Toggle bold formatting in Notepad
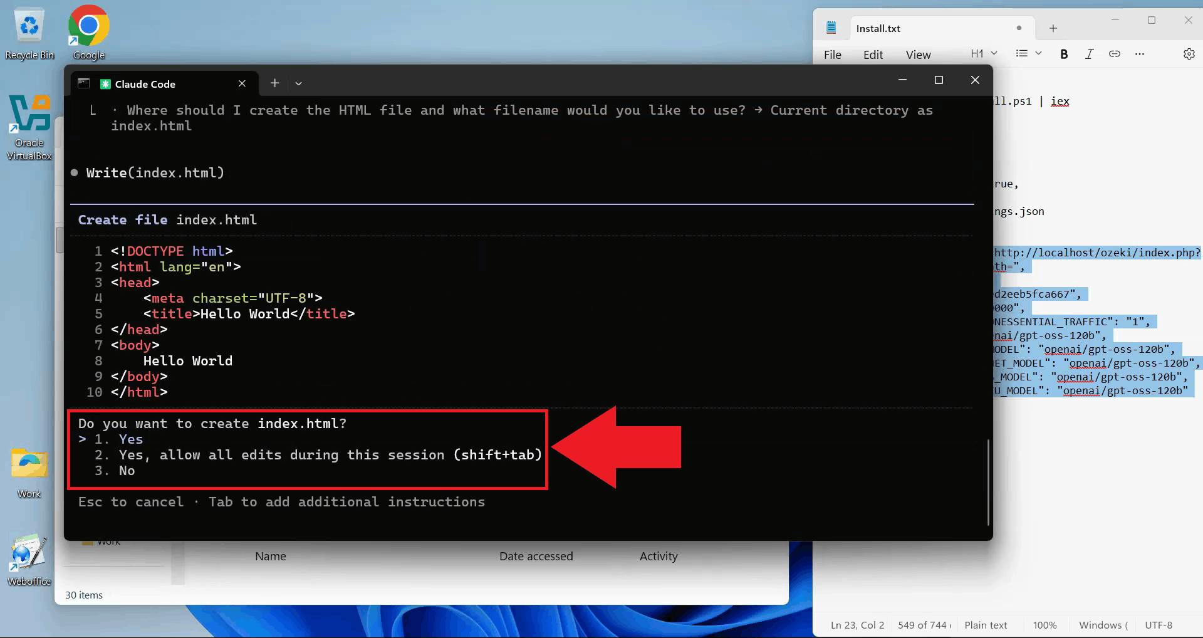Screen dimensions: 1203x638 [x=1063, y=54]
